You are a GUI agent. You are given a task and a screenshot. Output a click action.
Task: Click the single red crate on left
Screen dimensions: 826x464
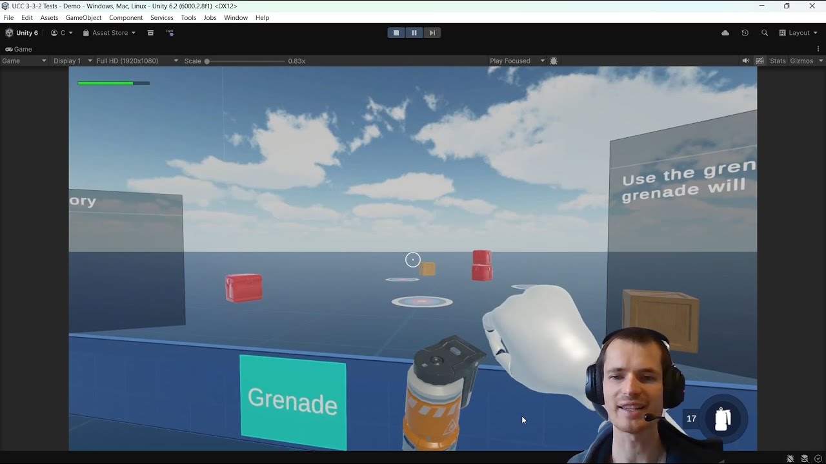tap(244, 287)
